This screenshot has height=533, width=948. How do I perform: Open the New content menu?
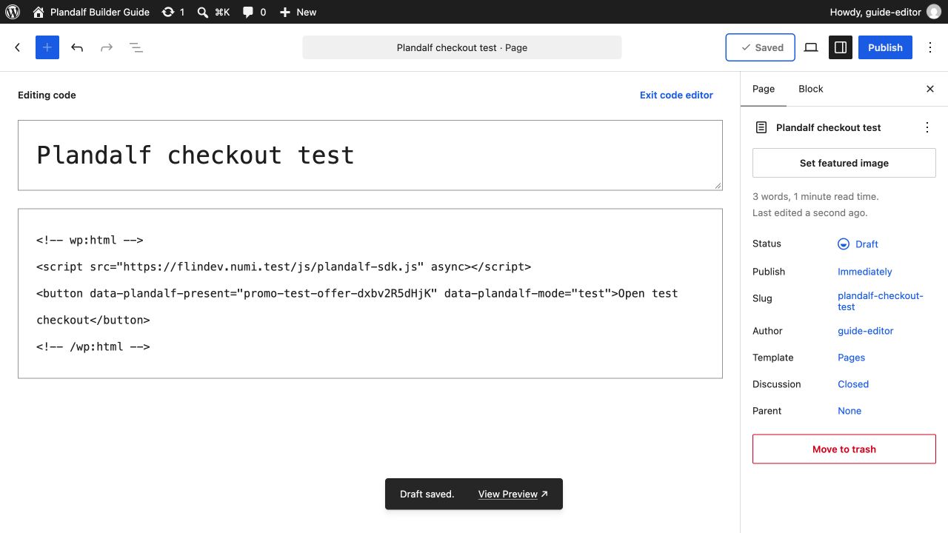[x=298, y=12]
